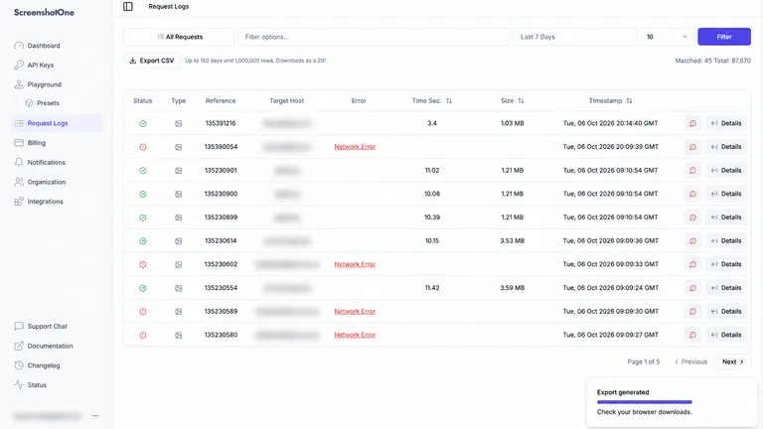Screen dimensions: 763x429
Task: Select the 3.53 MB size cell
Action: coord(512,240)
